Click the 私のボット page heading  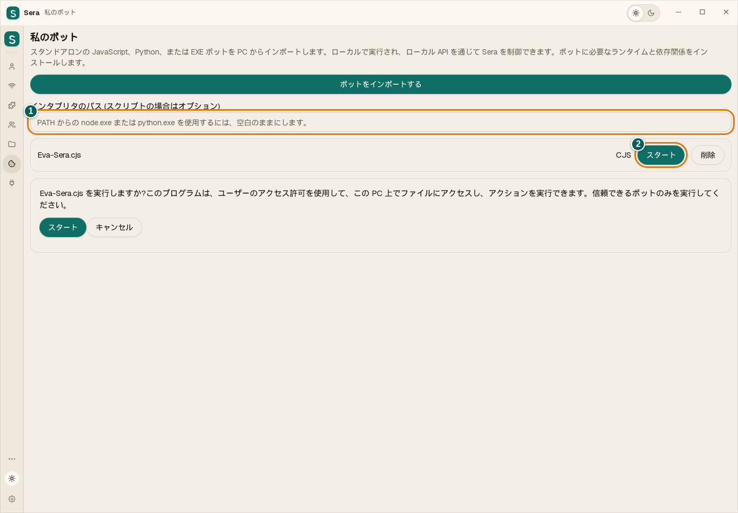(x=54, y=37)
